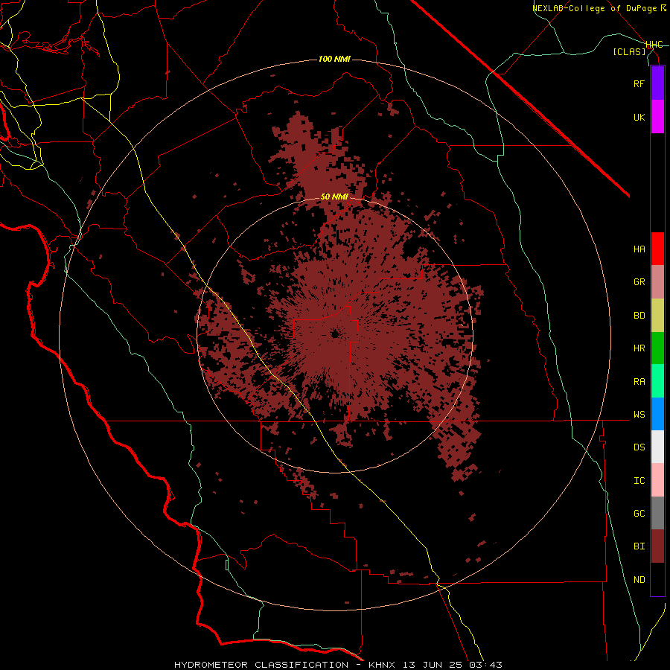Click the WS blue legend swatch

click(657, 414)
